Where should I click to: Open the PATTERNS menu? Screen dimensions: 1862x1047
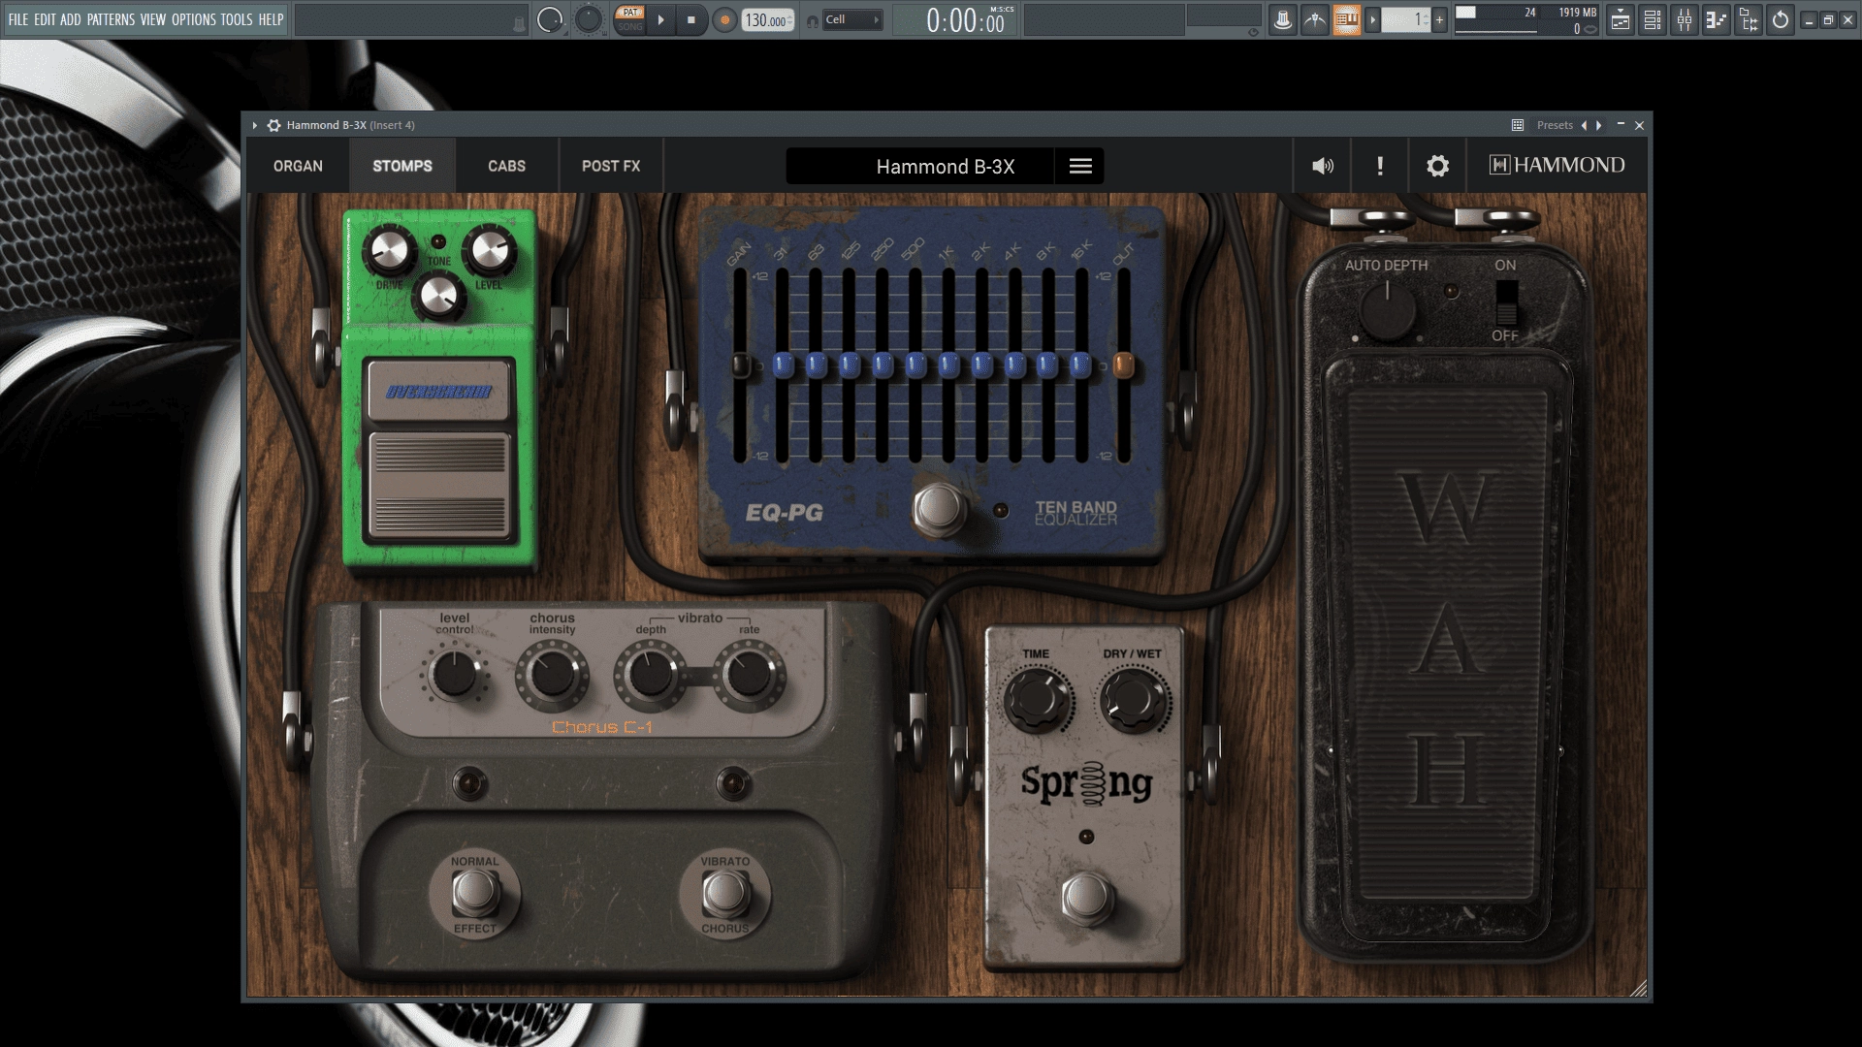pyautogui.click(x=111, y=19)
